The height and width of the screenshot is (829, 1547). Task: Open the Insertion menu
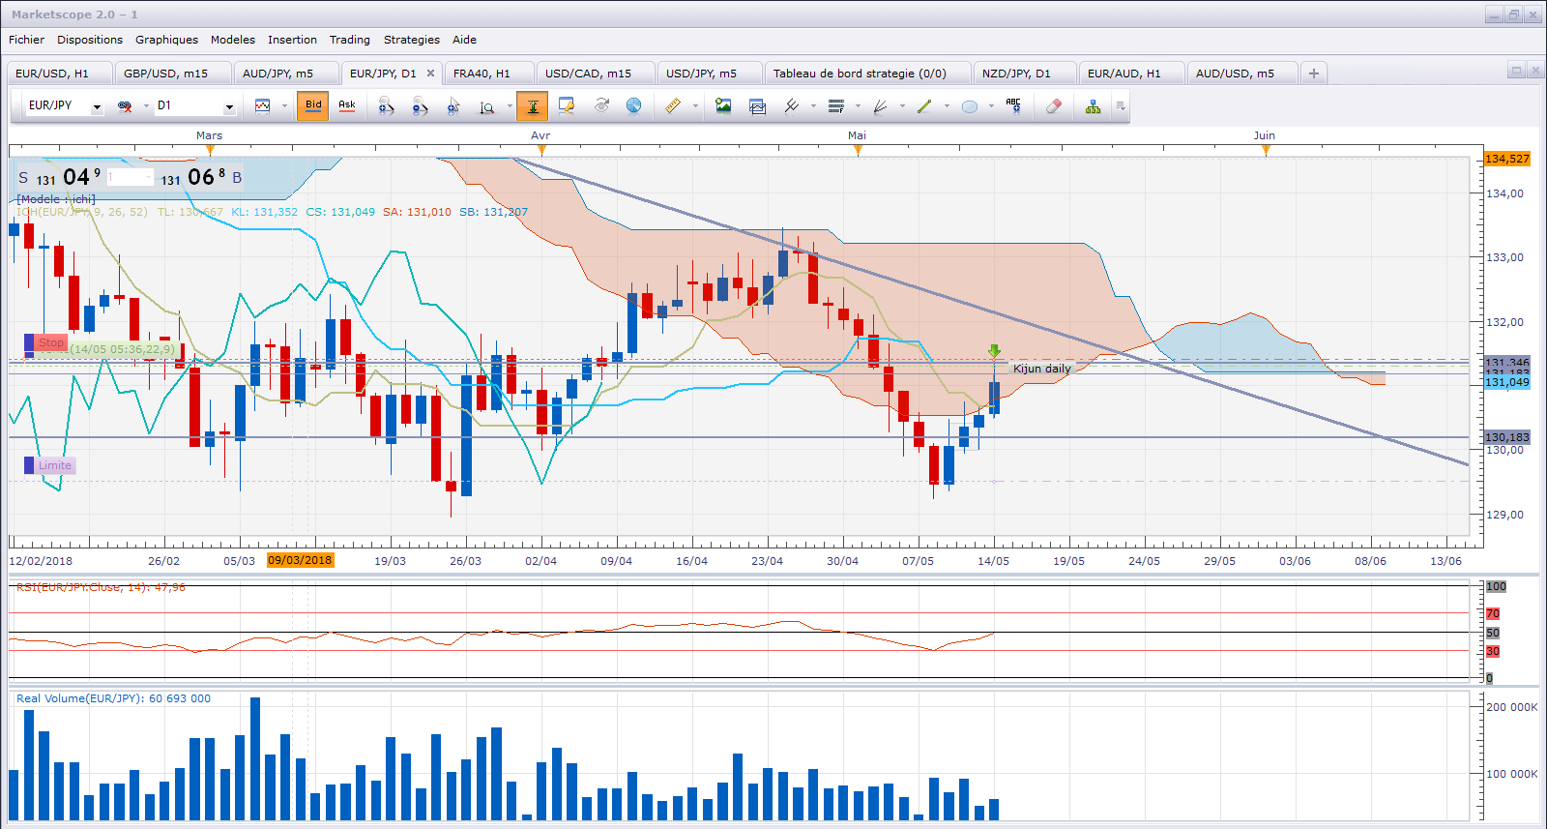pyautogui.click(x=292, y=40)
